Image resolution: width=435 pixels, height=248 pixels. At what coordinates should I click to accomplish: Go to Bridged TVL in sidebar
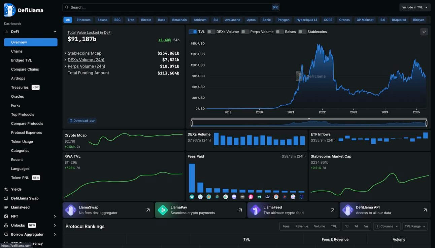tap(21, 60)
